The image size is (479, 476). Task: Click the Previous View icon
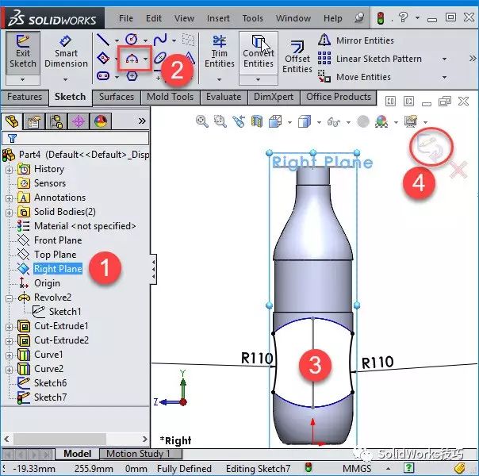click(x=239, y=121)
